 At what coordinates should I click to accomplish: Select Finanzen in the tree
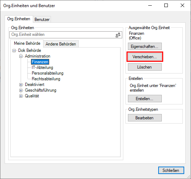click(x=40, y=62)
